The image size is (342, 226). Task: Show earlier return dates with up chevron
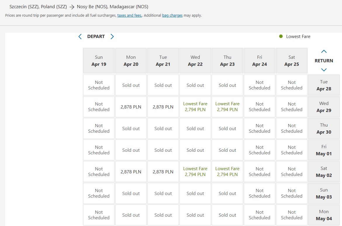pyautogui.click(x=324, y=51)
